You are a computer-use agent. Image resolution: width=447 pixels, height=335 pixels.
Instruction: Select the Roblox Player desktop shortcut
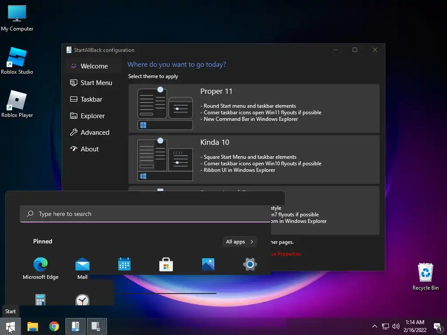(17, 104)
